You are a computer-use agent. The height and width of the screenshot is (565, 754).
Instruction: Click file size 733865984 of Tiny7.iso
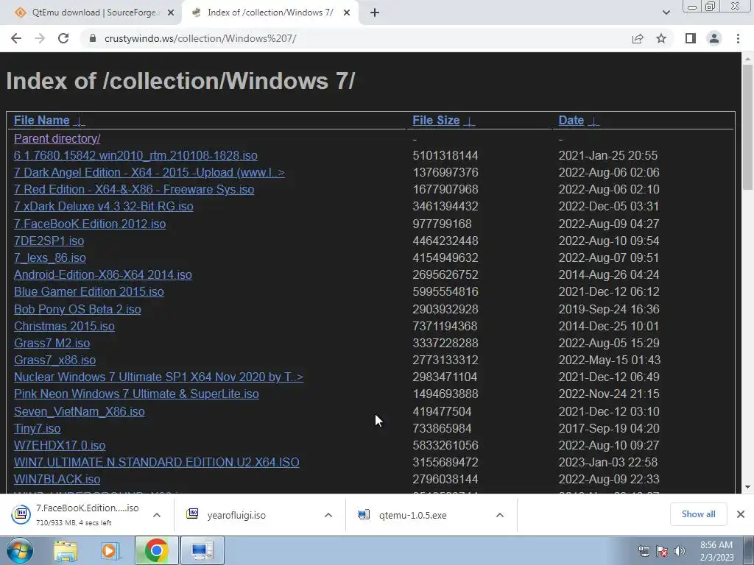[x=442, y=429]
